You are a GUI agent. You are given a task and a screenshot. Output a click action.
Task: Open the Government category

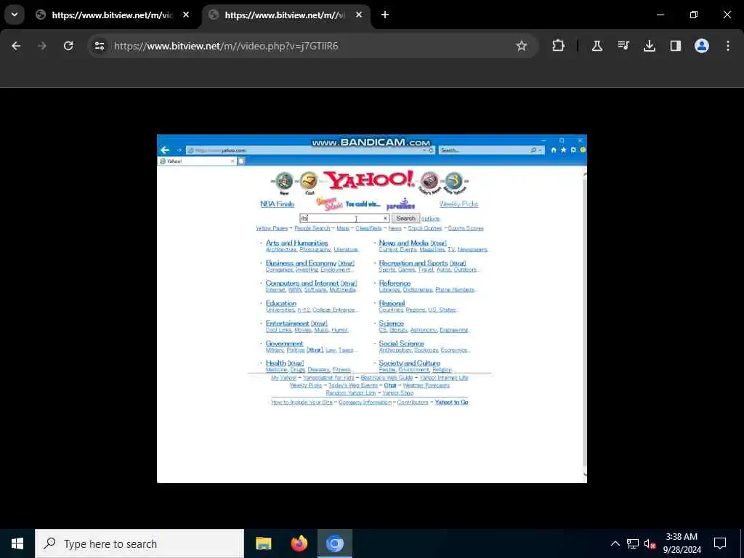coord(284,344)
